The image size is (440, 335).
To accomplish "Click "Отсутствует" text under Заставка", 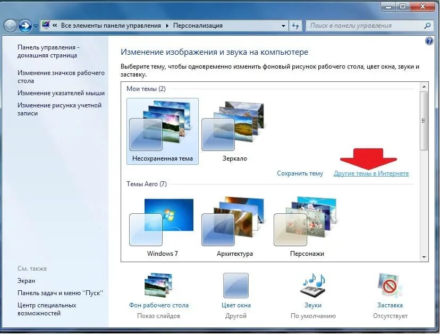I will point(390,316).
